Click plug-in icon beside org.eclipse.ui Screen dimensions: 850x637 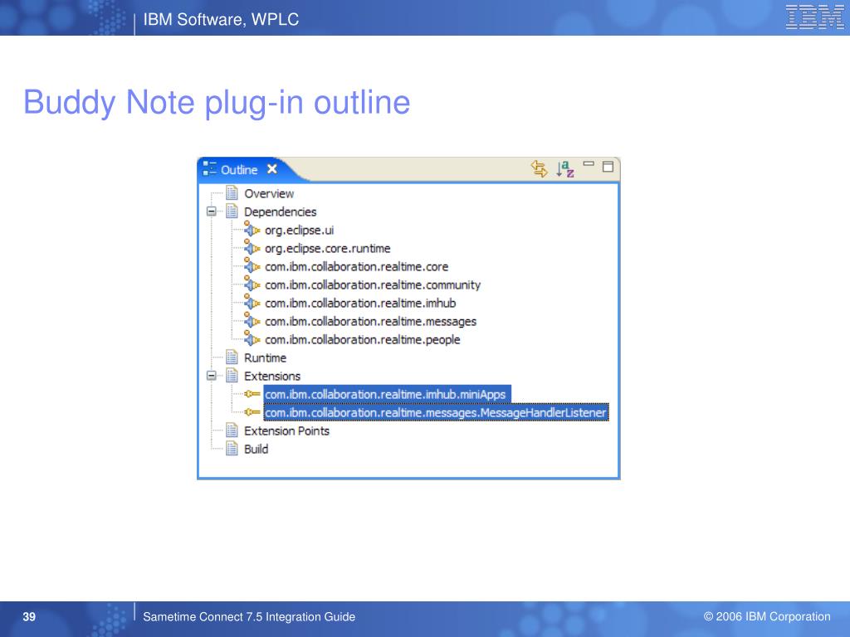(x=252, y=229)
